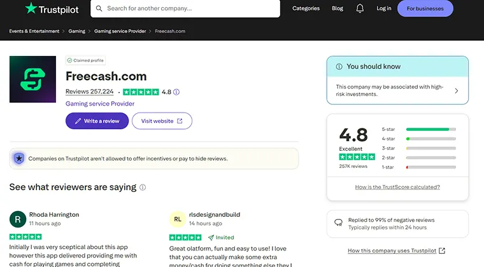
Task: Expand the high-risk investments notice chevron
Action: (456, 91)
